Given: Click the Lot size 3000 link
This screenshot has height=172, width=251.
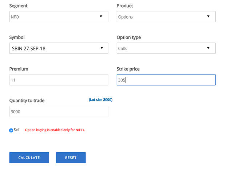Looking at the screenshot, I should [x=101, y=100].
